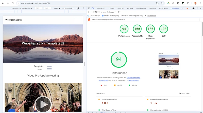Image resolution: width=203 pixels, height=113 pixels.
Task: Rotate the device viewport
Action: [x=78, y=8]
